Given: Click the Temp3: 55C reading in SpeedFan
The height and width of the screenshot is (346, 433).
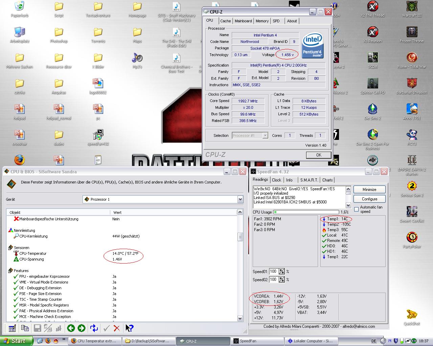Looking at the screenshot, I should point(335,230).
